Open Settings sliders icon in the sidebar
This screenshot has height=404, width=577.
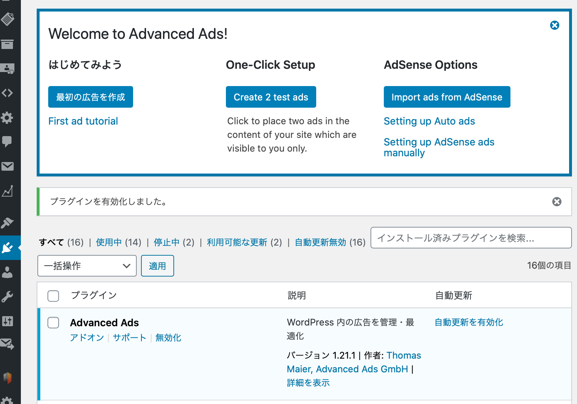[7, 321]
